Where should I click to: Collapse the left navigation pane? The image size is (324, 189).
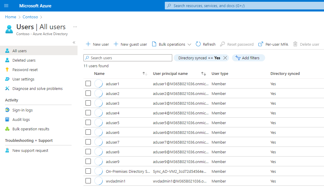tap(74, 42)
